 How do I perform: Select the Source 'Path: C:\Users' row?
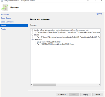[69, 37]
